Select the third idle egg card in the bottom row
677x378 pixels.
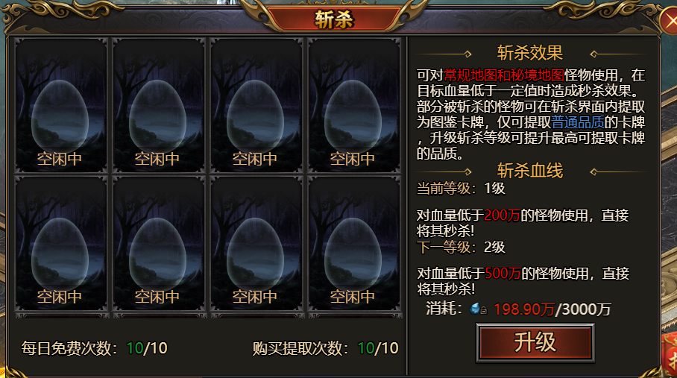pos(256,243)
